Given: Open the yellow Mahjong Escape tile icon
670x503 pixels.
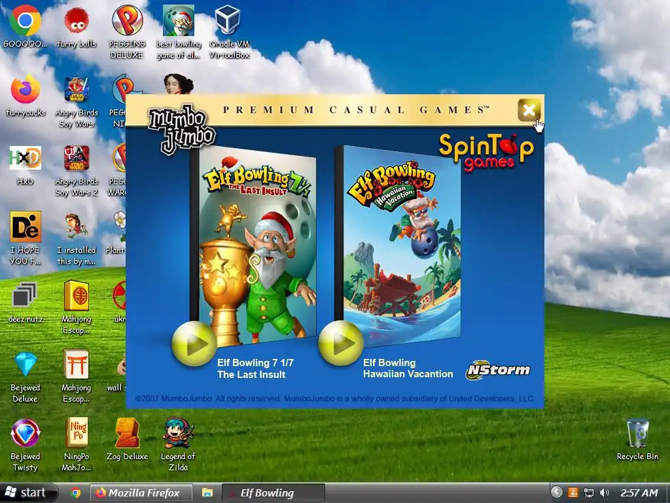Looking at the screenshot, I should click(77, 295).
